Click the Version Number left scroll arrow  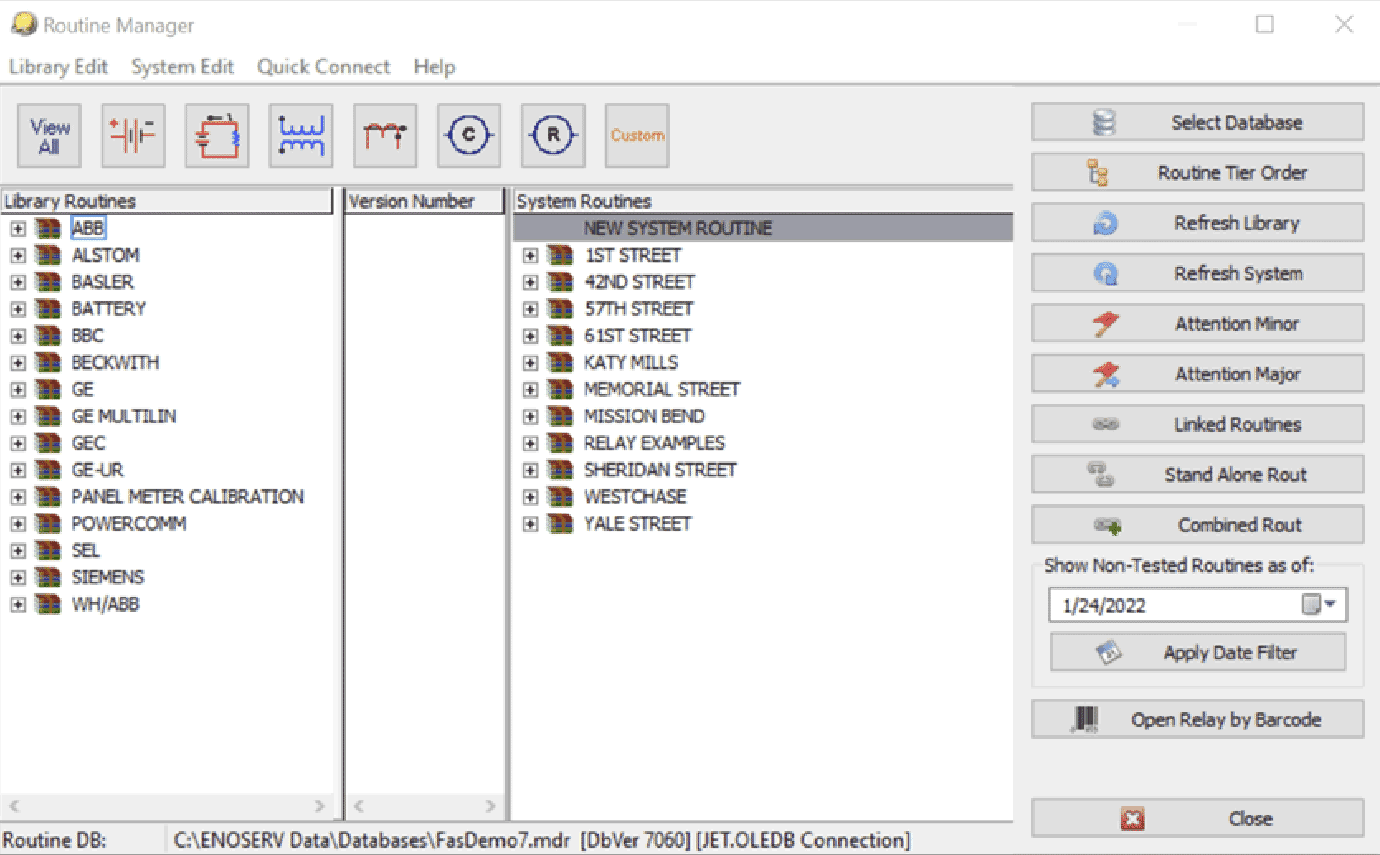(359, 805)
